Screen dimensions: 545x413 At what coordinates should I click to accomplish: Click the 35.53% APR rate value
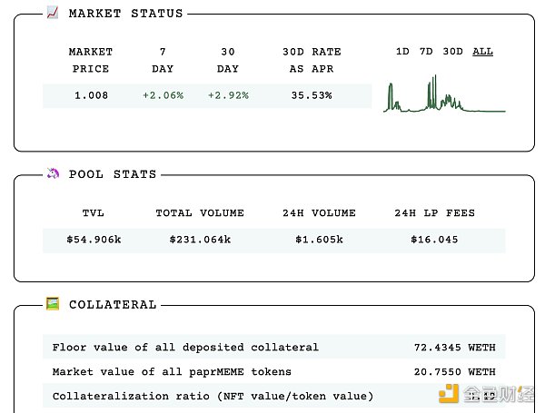pos(312,95)
